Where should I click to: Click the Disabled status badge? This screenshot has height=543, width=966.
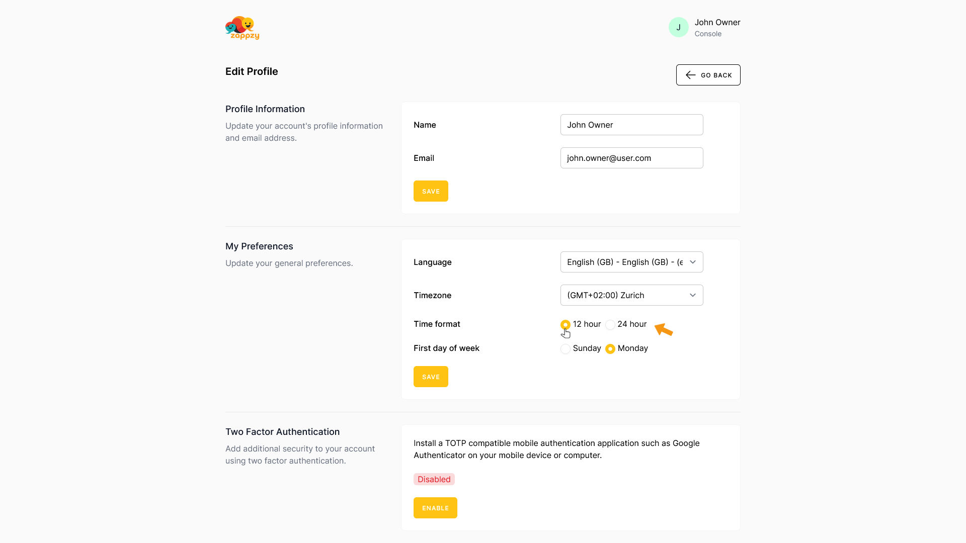pyautogui.click(x=434, y=479)
